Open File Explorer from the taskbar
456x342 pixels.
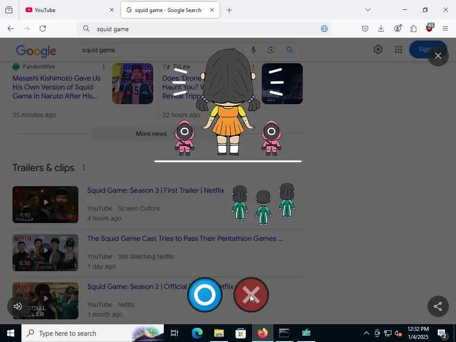coord(219,333)
